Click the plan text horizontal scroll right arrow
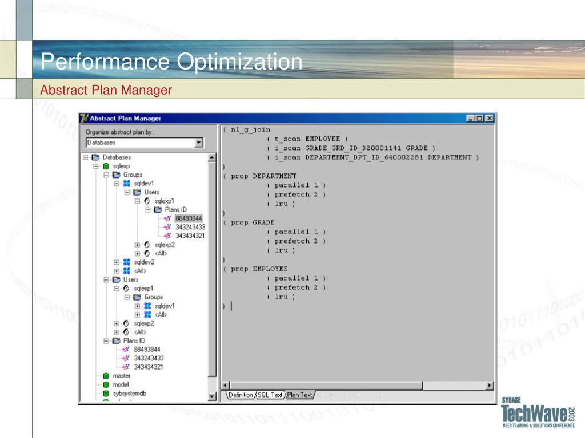Image resolution: width=585 pixels, height=438 pixels. (x=490, y=386)
